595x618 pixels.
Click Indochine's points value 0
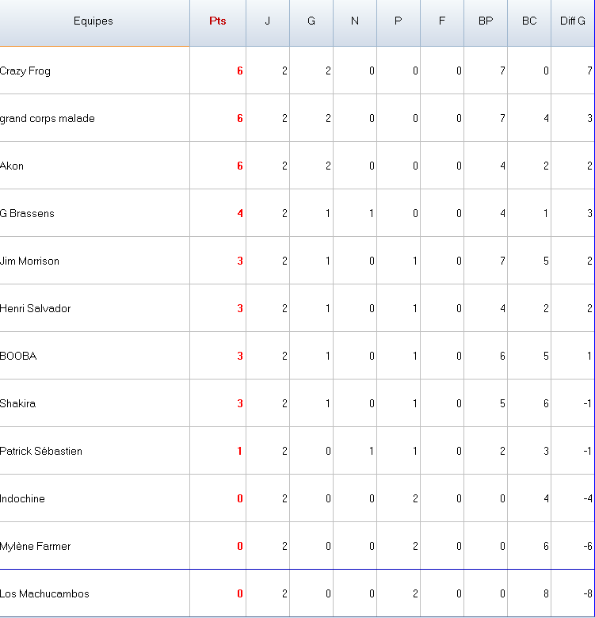tap(240, 499)
